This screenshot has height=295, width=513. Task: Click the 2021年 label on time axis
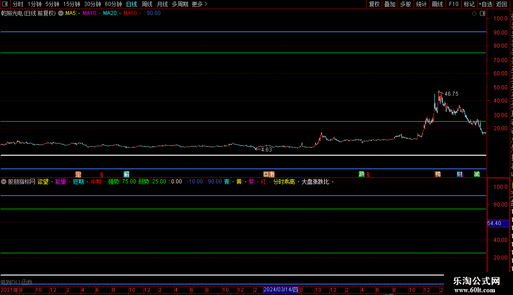tap(10, 290)
